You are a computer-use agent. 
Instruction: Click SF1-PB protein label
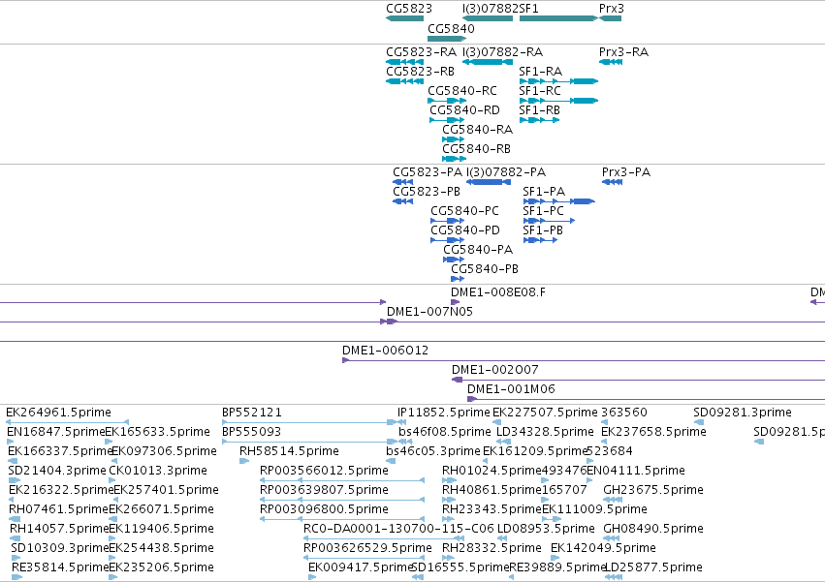pos(543,230)
